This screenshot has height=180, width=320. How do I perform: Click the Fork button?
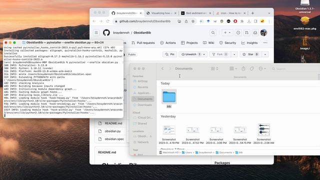click(x=220, y=54)
